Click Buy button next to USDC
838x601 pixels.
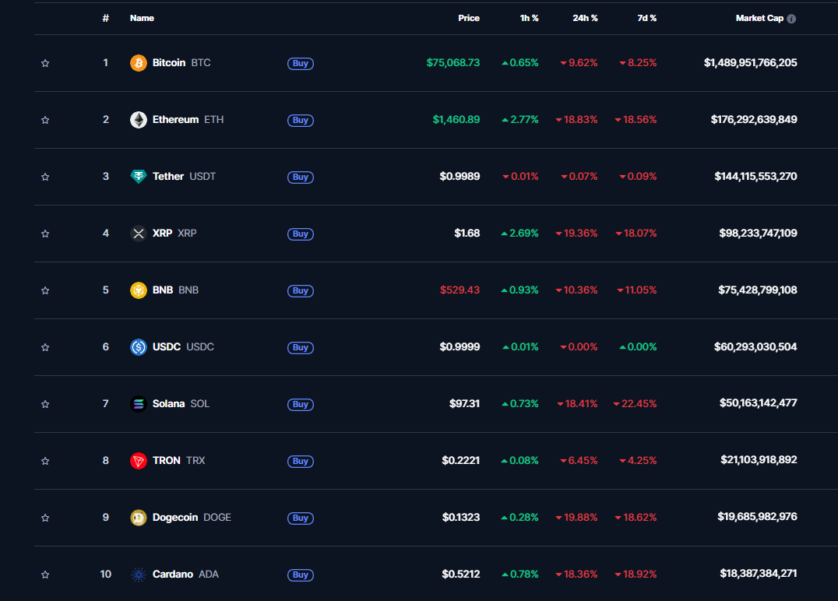tap(301, 348)
